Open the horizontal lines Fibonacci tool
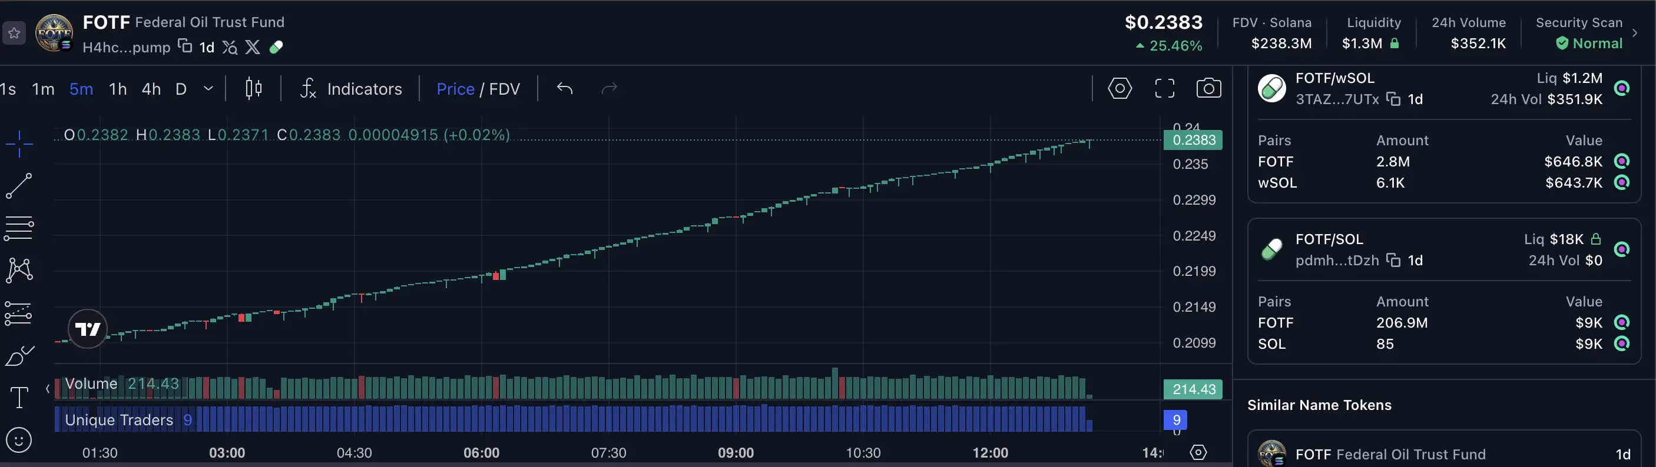 [x=19, y=228]
